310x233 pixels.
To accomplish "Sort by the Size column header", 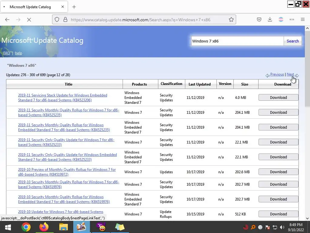I will [x=245, y=84].
